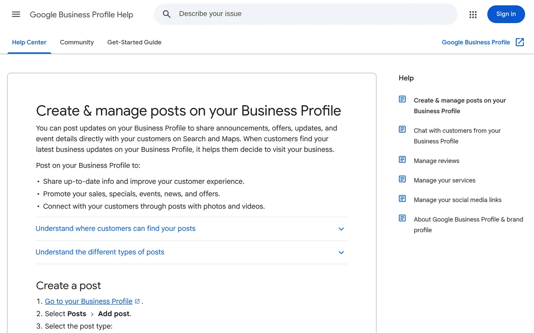This screenshot has width=534, height=333.
Task: Click the main heading Create & manage posts
Action: pos(189,111)
